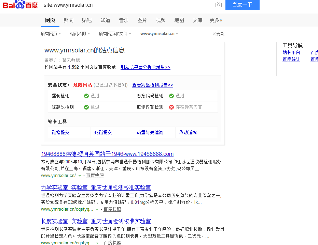The height and width of the screenshot is (245, 318).
Task: Click the 百度一下 search button
Action: (242, 5)
